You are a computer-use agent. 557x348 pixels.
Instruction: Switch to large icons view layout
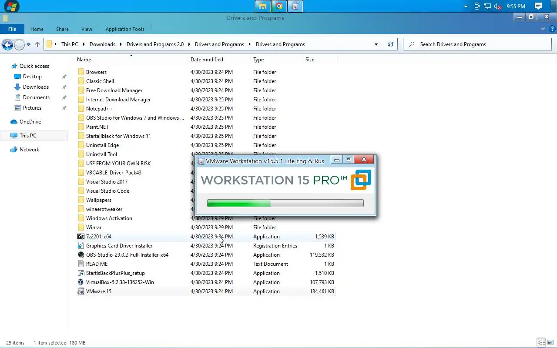click(550, 343)
